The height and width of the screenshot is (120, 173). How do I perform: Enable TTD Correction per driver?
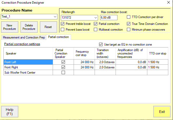coord(129,17)
